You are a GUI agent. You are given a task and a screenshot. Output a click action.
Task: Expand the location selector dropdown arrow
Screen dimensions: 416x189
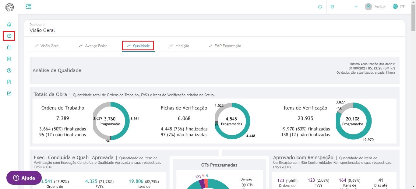coord(356,7)
